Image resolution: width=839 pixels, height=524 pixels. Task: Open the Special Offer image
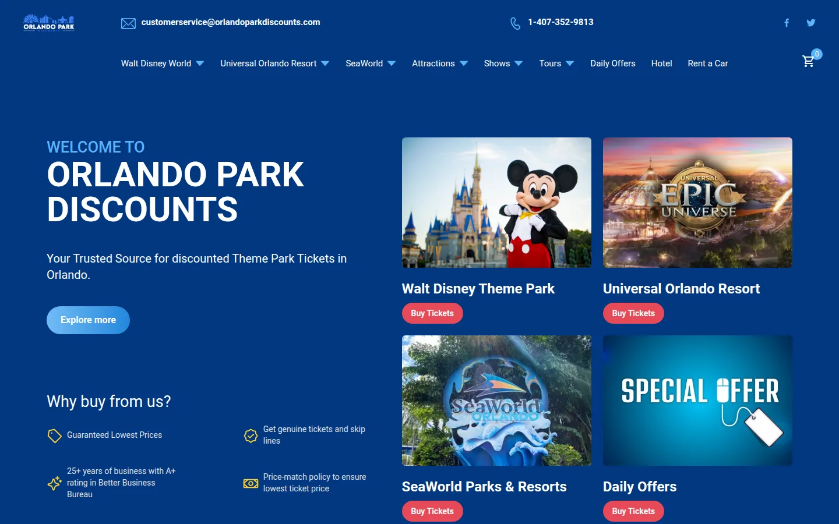tap(697, 401)
